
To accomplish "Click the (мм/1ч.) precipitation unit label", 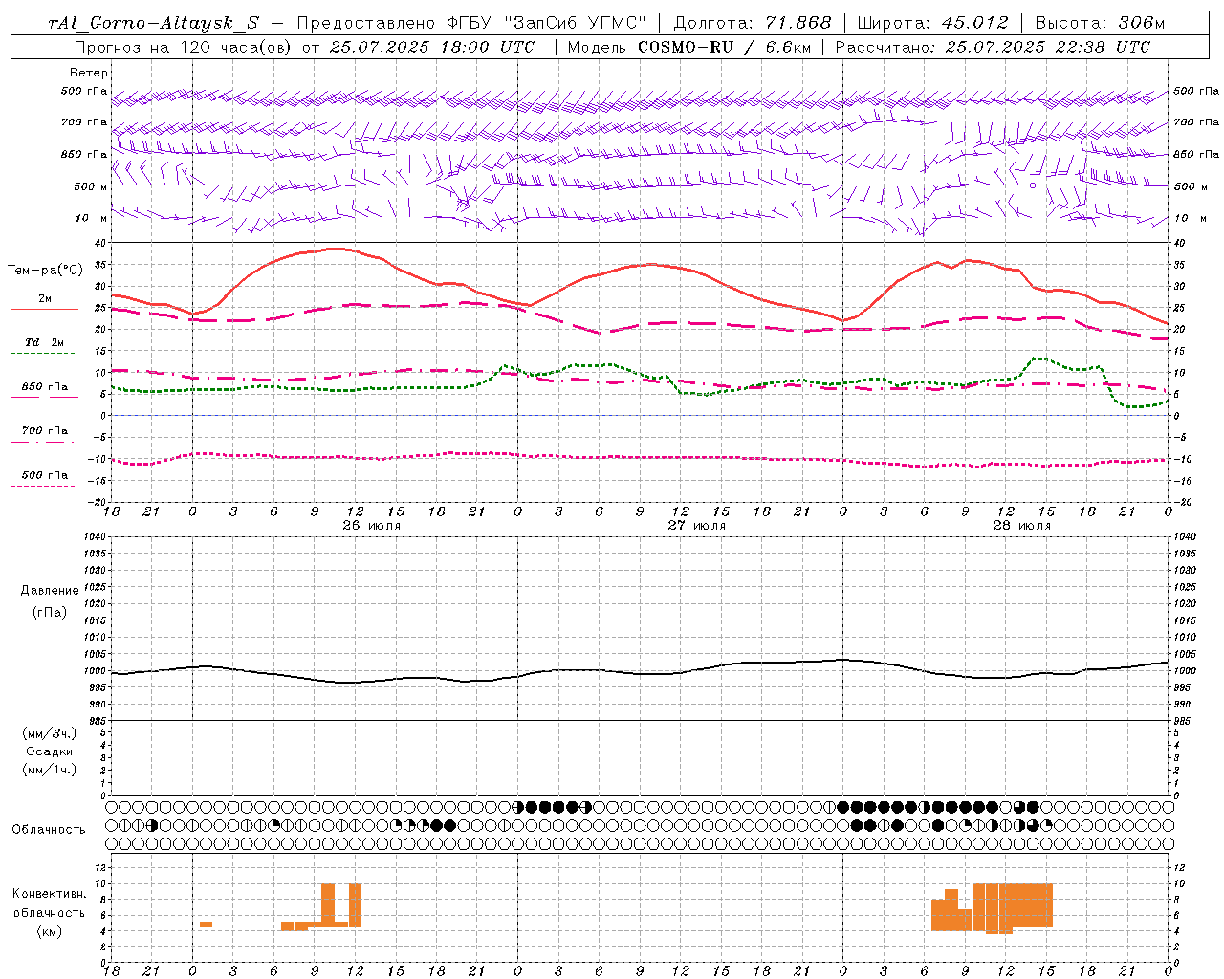I will click(x=50, y=770).
